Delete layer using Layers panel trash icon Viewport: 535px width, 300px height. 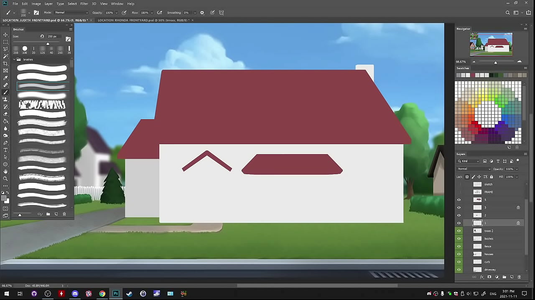(x=519, y=277)
